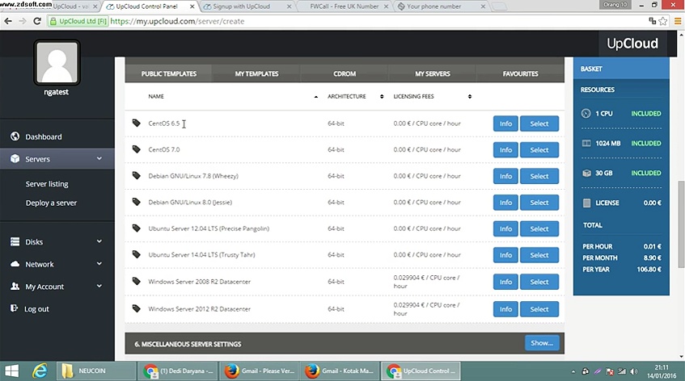This screenshot has width=685, height=381.
Task: Open Deploy a server link
Action: (x=51, y=203)
